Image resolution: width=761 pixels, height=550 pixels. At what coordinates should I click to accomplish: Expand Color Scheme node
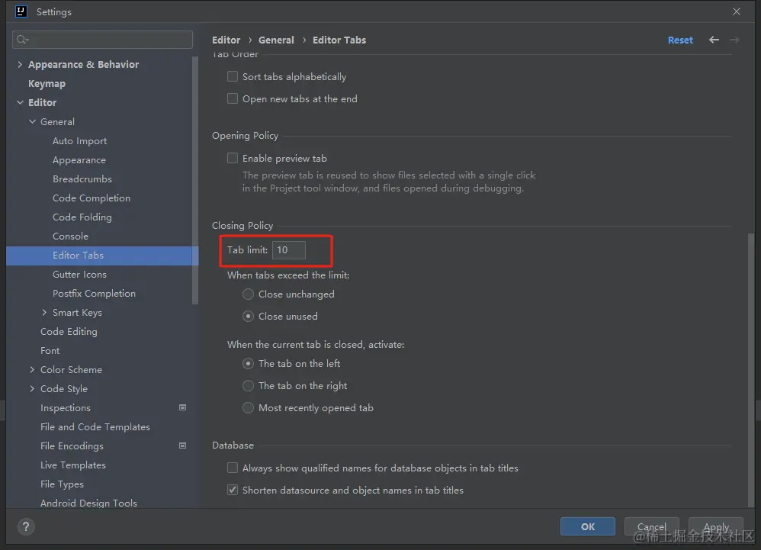click(32, 369)
